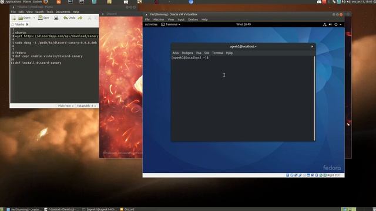Click the Print icon in Pluma toolbar
376x211 pixels.
tap(56, 18)
